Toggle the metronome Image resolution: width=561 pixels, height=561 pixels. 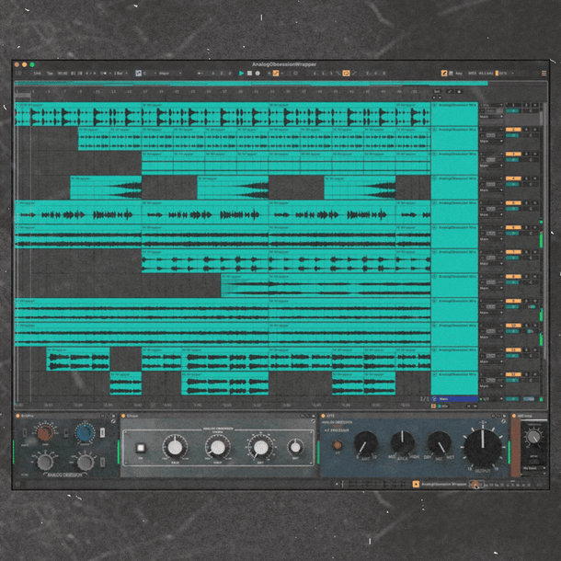105,74
